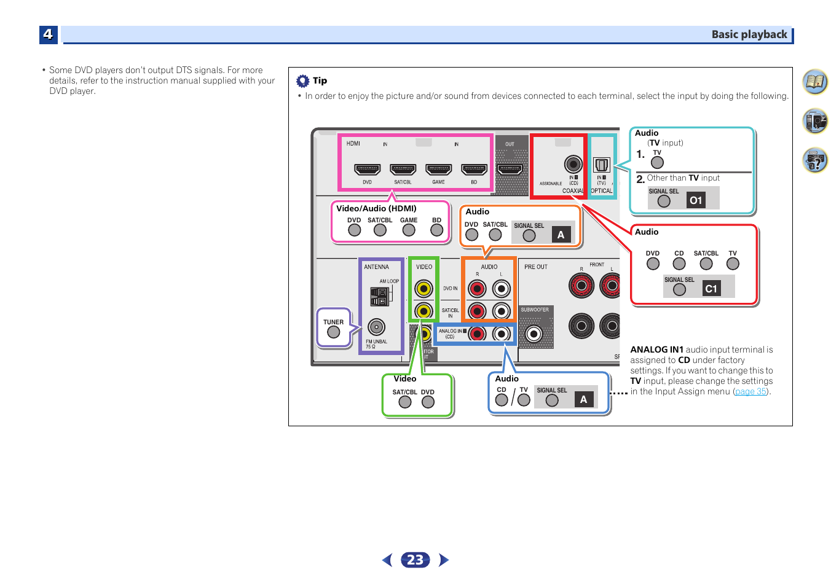Click the O1 signal select display
Screen dimensions: 831x586
pos(696,200)
